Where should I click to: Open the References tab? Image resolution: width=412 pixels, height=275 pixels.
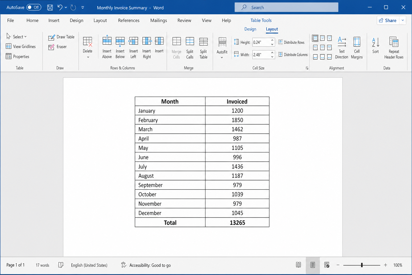129,20
